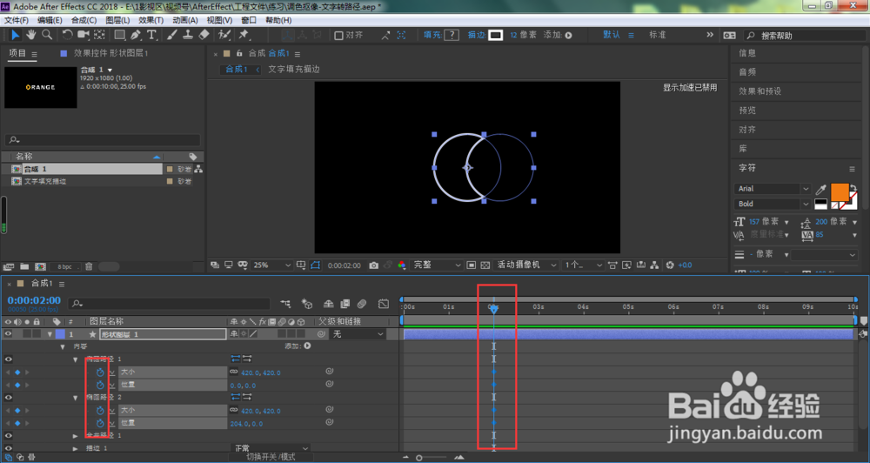Select the Selection arrow tool
The width and height of the screenshot is (870, 463).
point(15,35)
